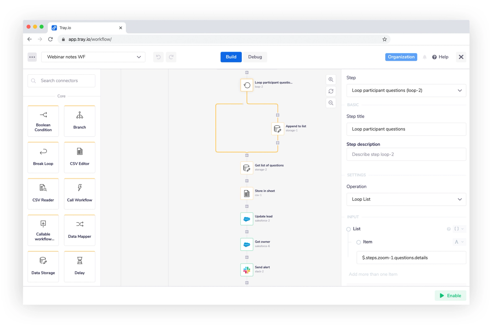Open the Get owner Salesforce step
This screenshot has height=328, width=493.
(x=247, y=244)
